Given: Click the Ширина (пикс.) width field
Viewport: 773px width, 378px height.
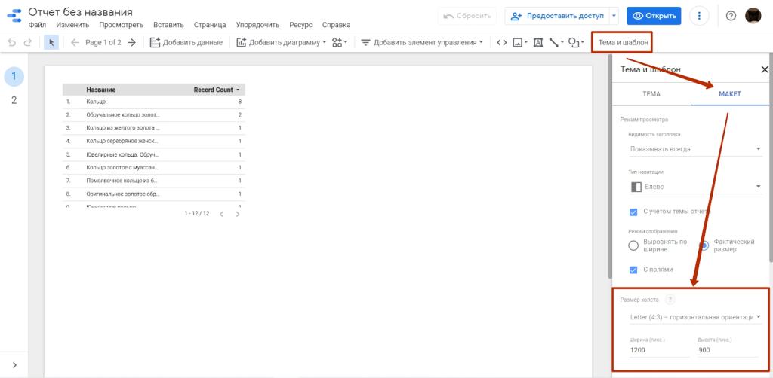Looking at the screenshot, I should 658,350.
